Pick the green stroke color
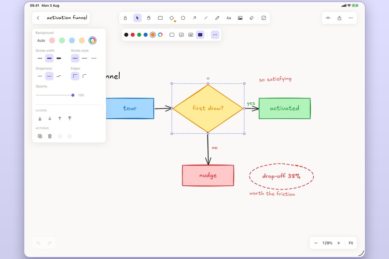Image resolution: width=389 pixels, height=259 pixels. pos(139,35)
